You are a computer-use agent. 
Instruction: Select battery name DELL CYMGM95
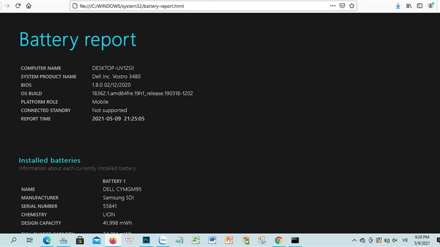click(x=122, y=189)
